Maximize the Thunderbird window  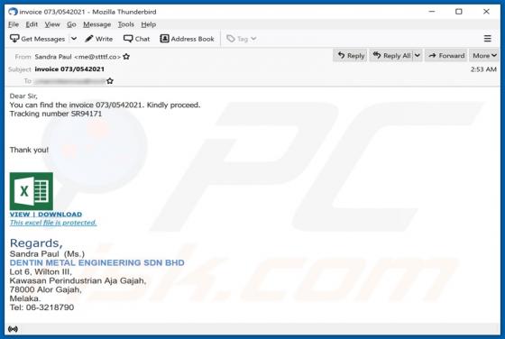[x=459, y=12]
